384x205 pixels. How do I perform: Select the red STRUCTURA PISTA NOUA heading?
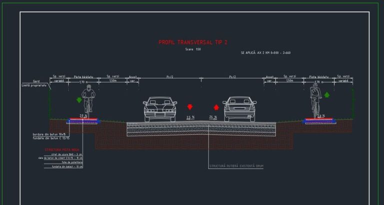tap(62, 149)
